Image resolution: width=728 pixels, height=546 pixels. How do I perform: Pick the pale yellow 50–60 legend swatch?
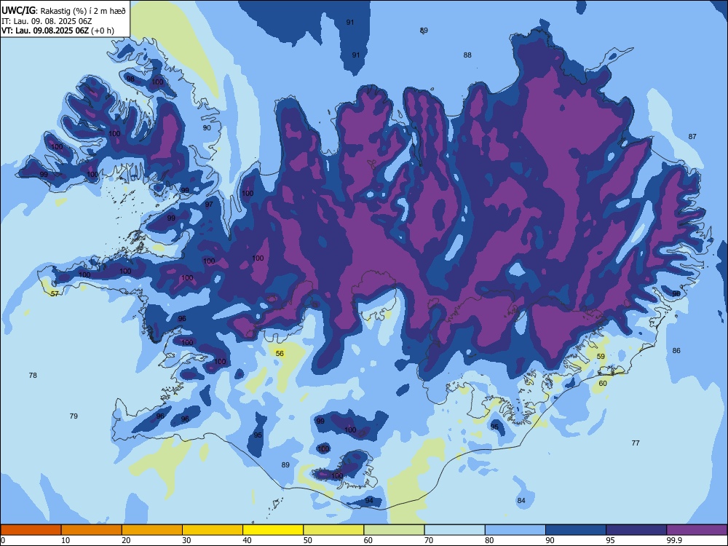(333, 530)
